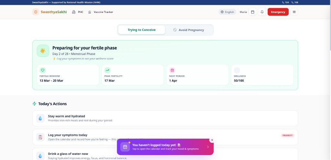Click the lightning icon next to Today's Actions
The image size is (331, 160).
tap(34, 104)
